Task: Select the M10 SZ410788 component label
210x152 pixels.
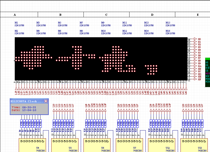Action: coord(106,32)
